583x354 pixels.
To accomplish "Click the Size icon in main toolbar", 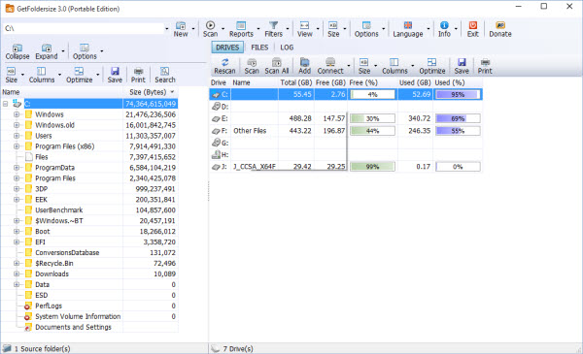I will 333,25.
